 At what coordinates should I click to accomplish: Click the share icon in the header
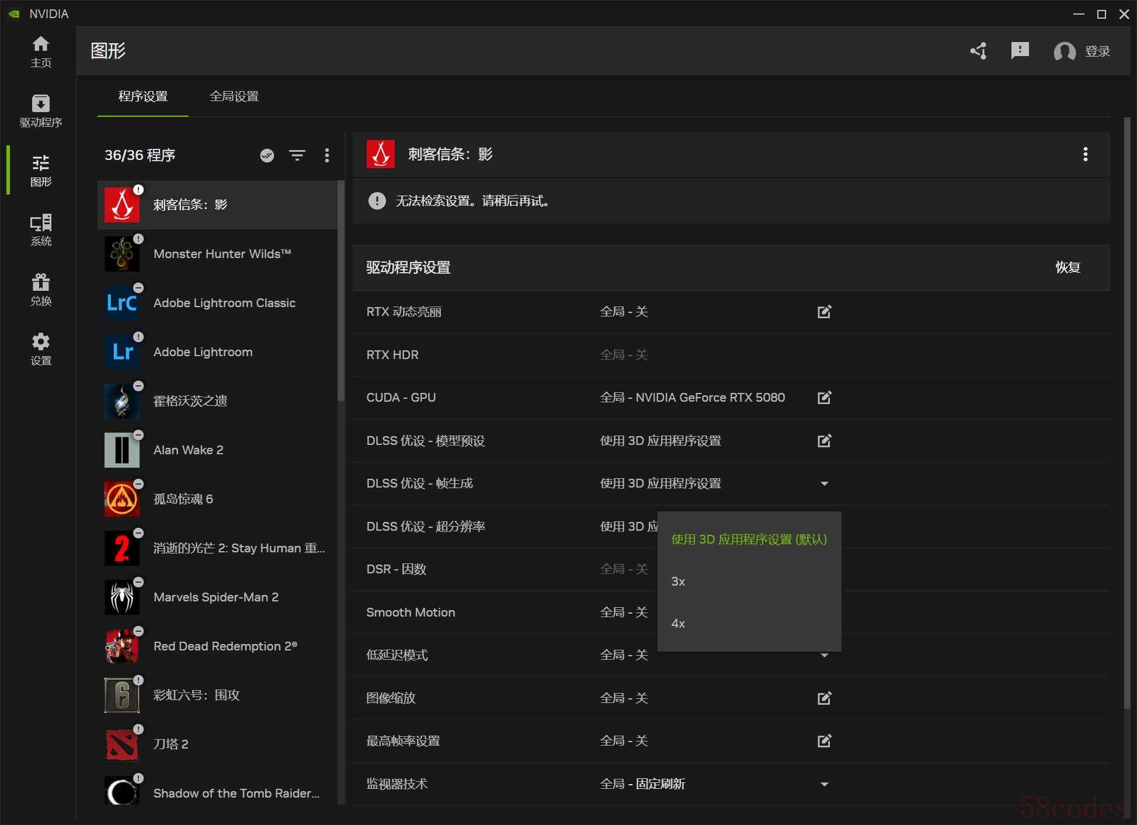tap(978, 51)
